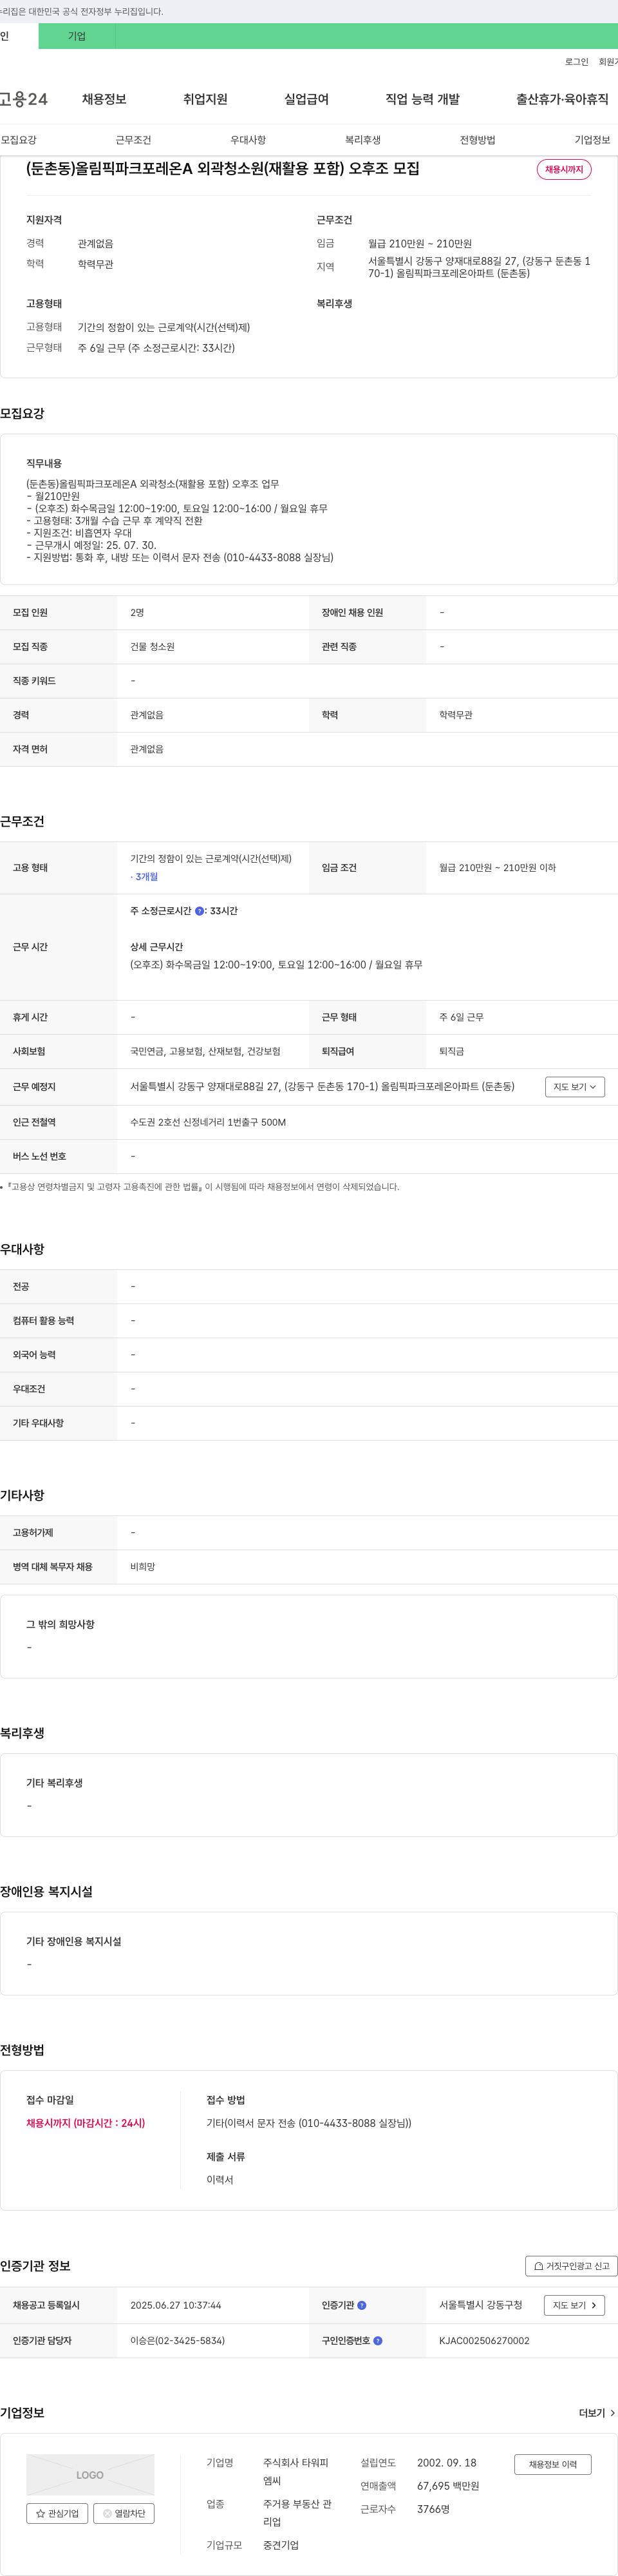Image resolution: width=618 pixels, height=2576 pixels.
Task: Click the 비희망 military service value
Action: 143,1567
